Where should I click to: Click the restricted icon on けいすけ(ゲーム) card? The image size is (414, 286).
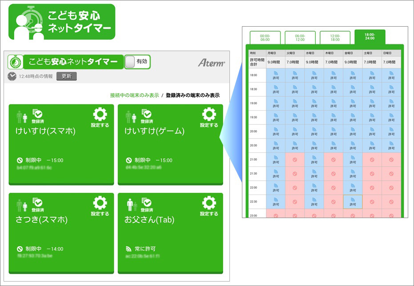coord(129,160)
